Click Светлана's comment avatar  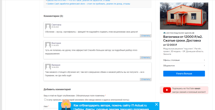coord(48,26)
